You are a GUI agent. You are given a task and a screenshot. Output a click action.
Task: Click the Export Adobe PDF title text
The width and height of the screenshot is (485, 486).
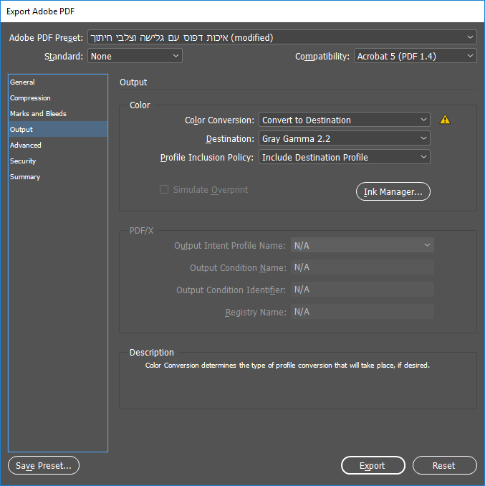tap(41, 11)
